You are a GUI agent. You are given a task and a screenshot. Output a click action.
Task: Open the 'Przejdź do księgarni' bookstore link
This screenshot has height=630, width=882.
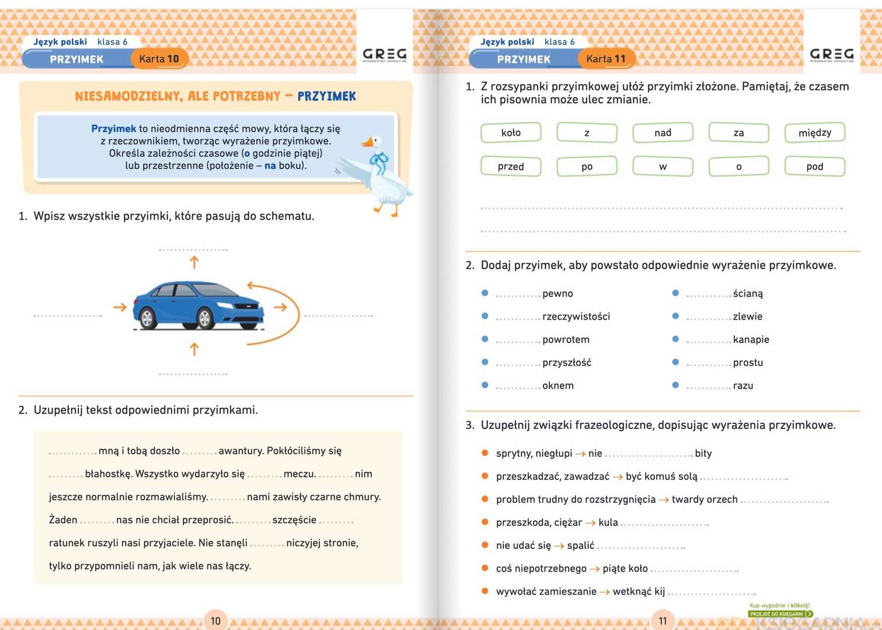tap(780, 614)
